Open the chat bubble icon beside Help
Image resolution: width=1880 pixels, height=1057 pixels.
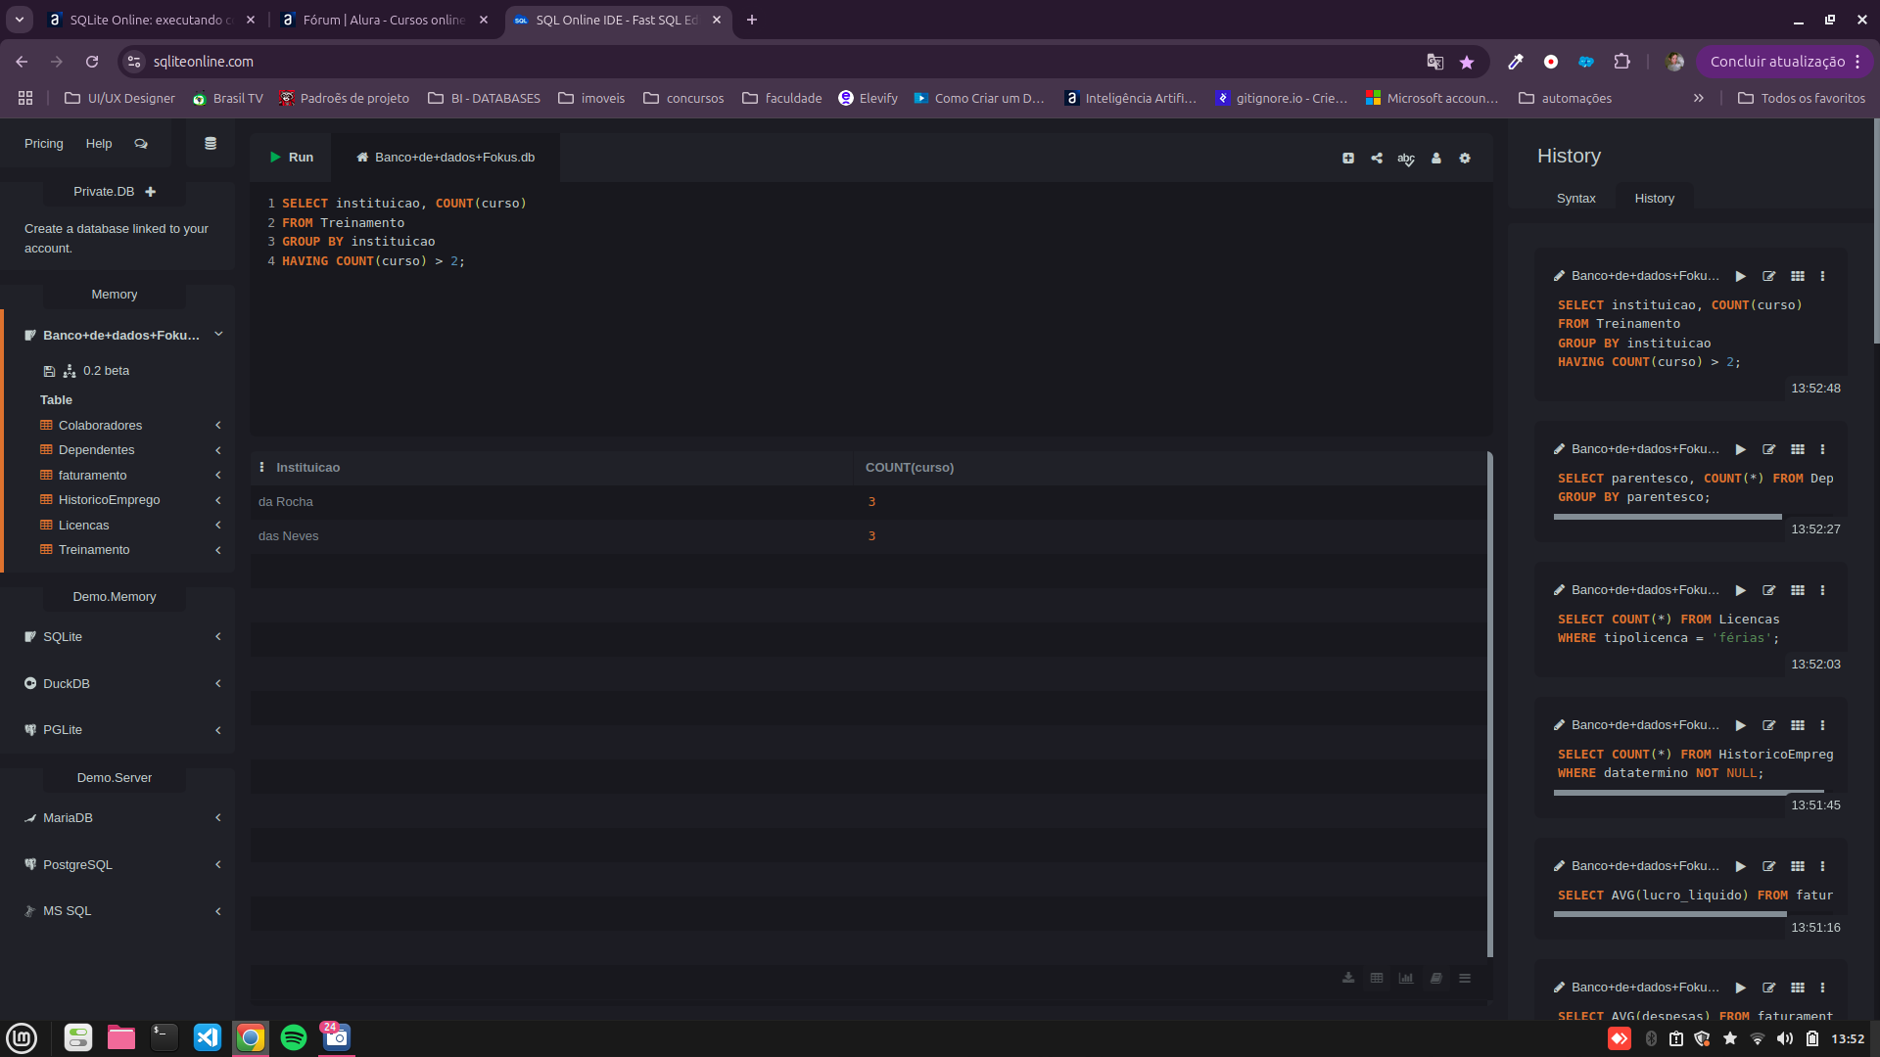(141, 144)
